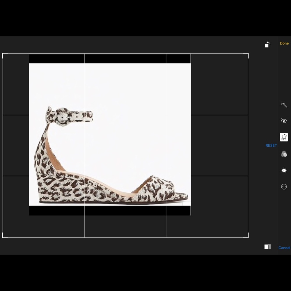Image resolution: width=291 pixels, height=291 pixels.
Task: Open the light adjustment controls
Action: pos(284,170)
